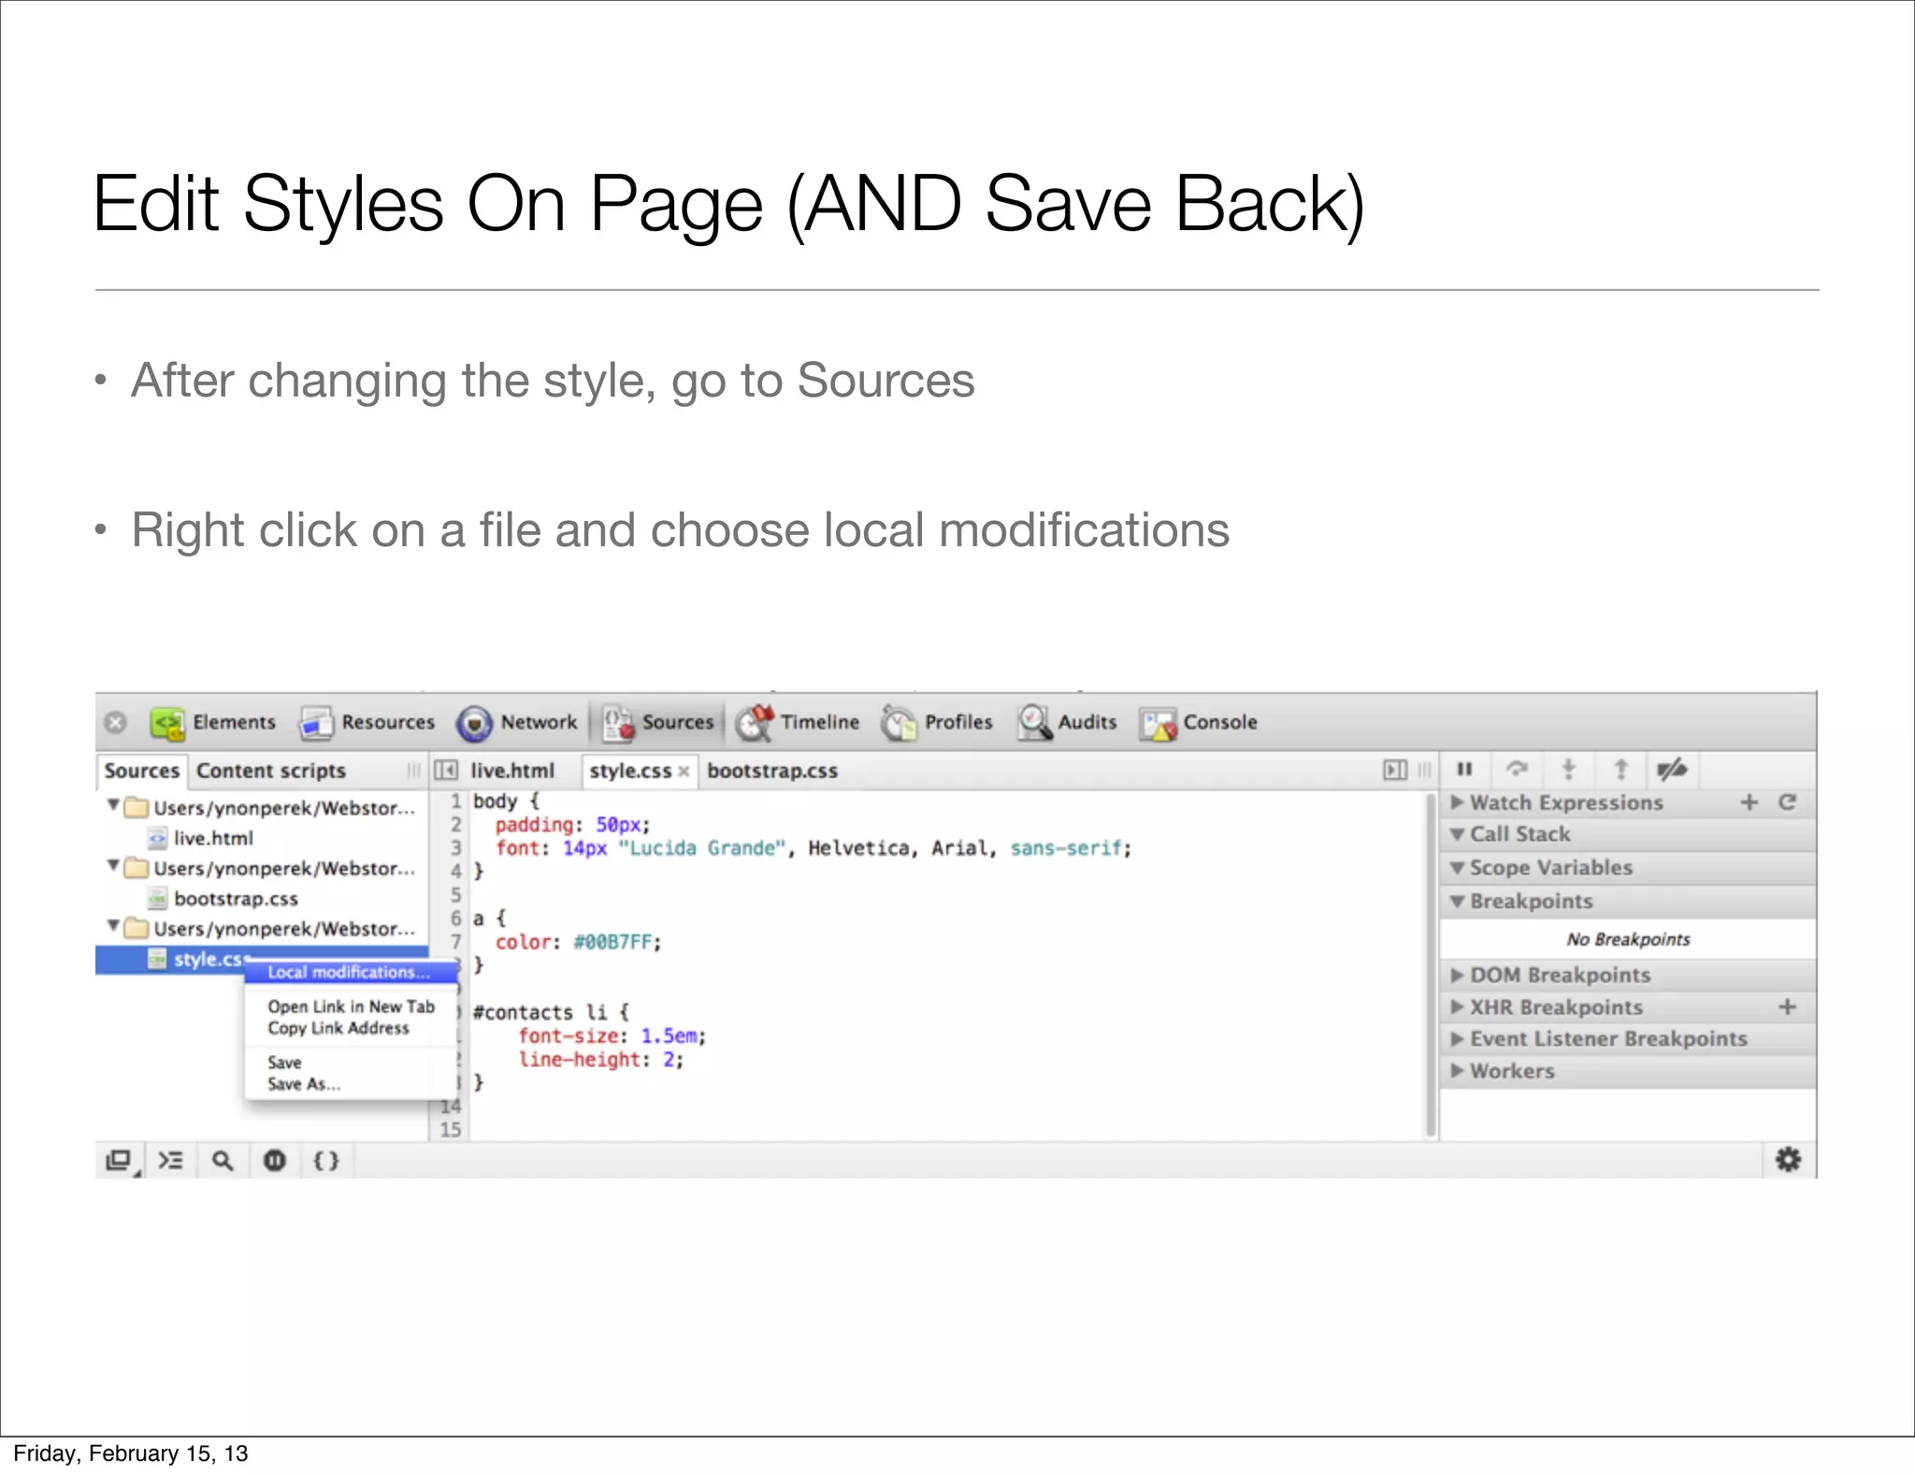Step out of the current function
1915x1474 pixels.
1621,770
